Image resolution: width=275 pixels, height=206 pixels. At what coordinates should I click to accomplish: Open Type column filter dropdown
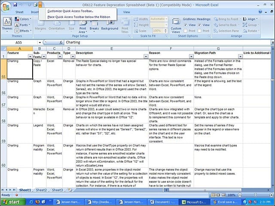(73, 56)
